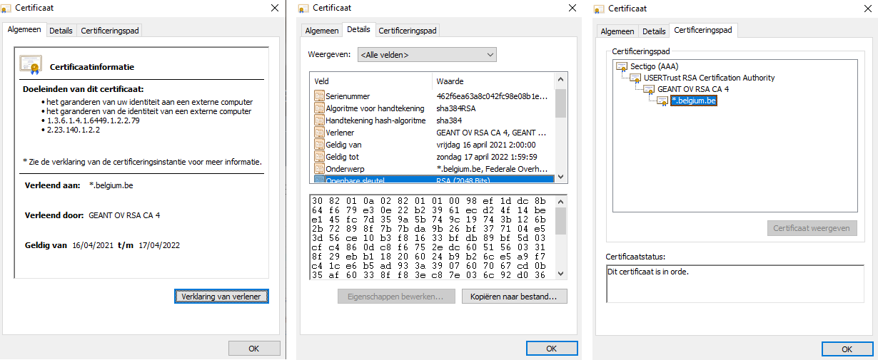The width and height of the screenshot is (878, 360).
Task: Click the Onderwerp field icon in details list
Action: pos(319,169)
